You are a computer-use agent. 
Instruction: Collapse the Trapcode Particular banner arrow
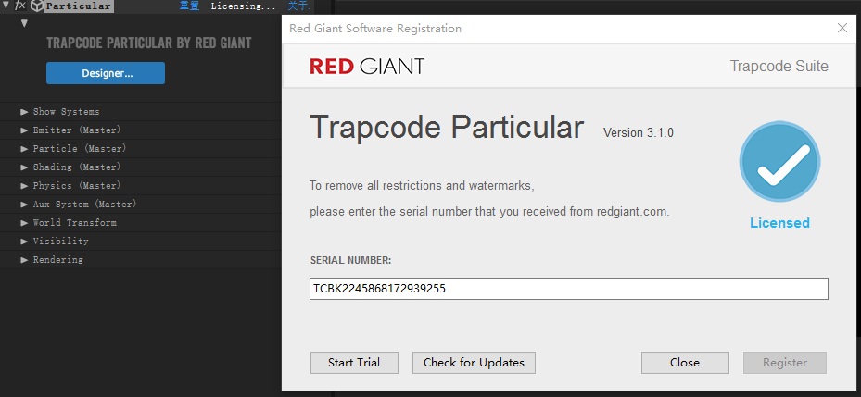24,23
